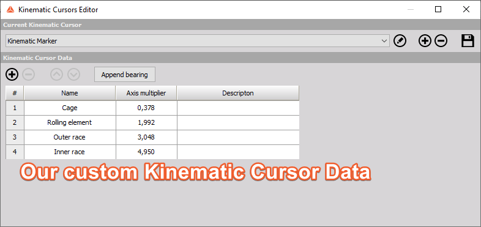This screenshot has width=481, height=227.
Task: Select the 4,950 multiplier cell
Action: tap(146, 152)
